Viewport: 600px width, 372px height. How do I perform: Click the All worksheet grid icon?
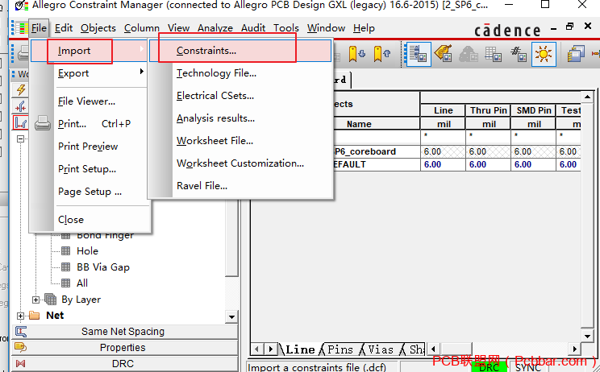(66, 283)
